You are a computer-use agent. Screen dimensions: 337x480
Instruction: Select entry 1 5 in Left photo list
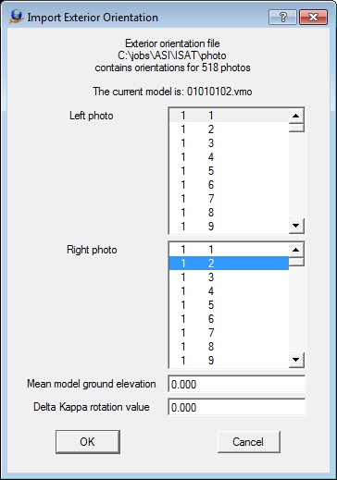(229, 171)
